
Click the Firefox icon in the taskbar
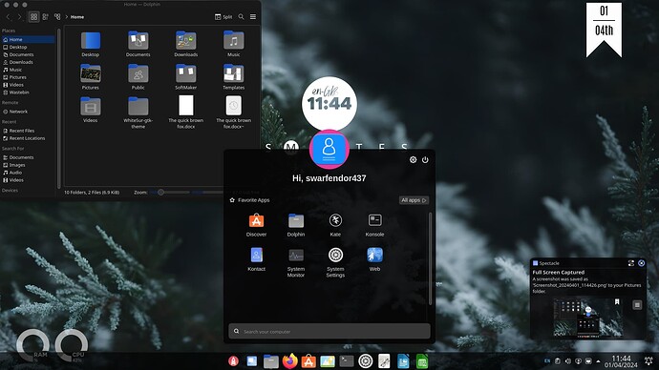pos(290,360)
